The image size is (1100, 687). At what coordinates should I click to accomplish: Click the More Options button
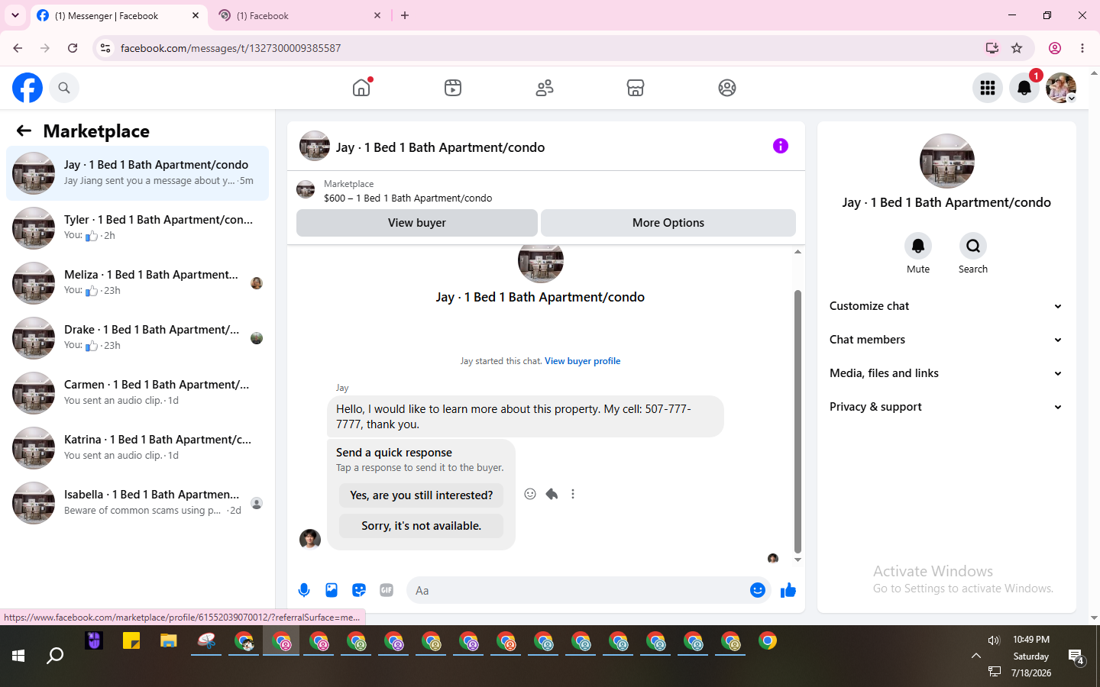pos(668,223)
